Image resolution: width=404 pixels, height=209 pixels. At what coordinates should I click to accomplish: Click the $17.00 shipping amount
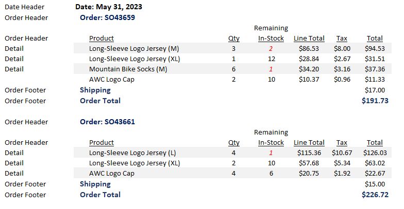(375, 90)
